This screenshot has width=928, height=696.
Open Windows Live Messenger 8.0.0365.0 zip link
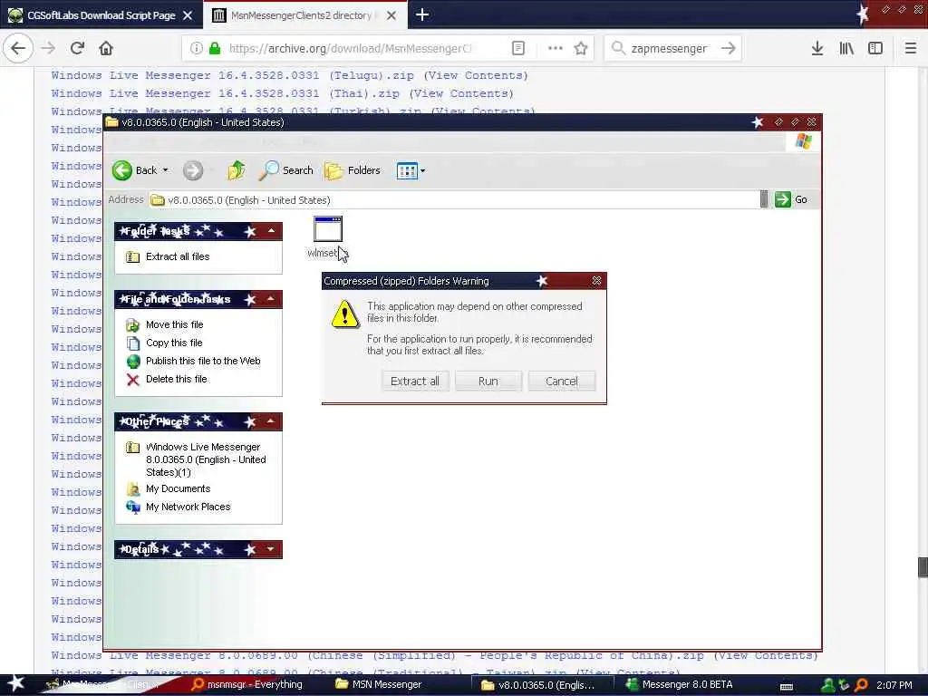[206, 459]
